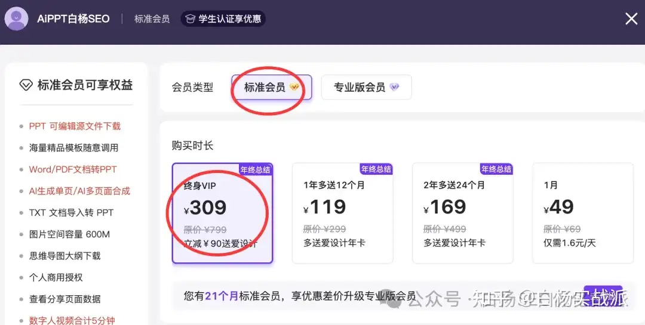Image resolution: width=645 pixels, height=325 pixels.
Task: Click the 标准会员可享权益 heading
Action: 85,85
